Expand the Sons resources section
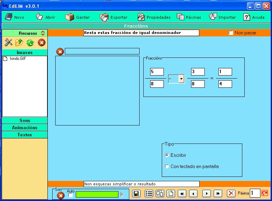The width and height of the screenshot is (272, 201). point(25,121)
